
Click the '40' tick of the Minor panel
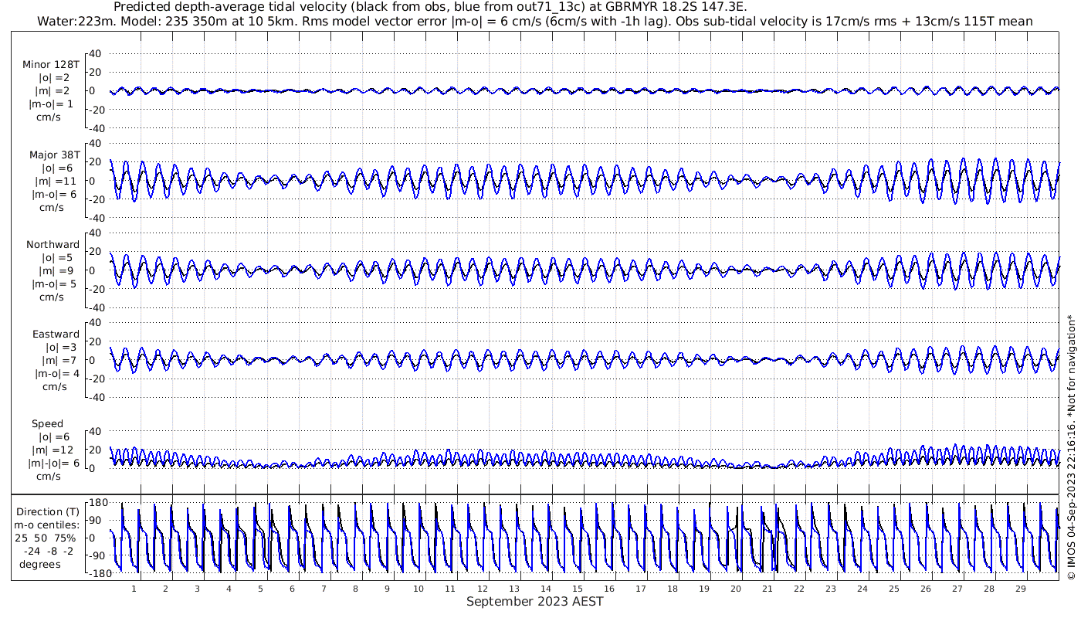(x=95, y=54)
